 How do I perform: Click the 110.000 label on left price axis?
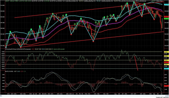tap(3, 5)
